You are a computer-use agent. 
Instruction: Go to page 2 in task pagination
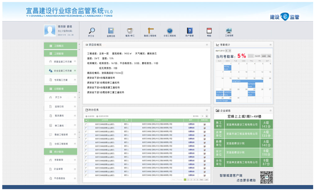click(188, 180)
